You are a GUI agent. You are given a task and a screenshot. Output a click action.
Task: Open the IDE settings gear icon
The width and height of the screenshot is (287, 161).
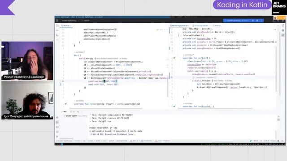[283, 21]
